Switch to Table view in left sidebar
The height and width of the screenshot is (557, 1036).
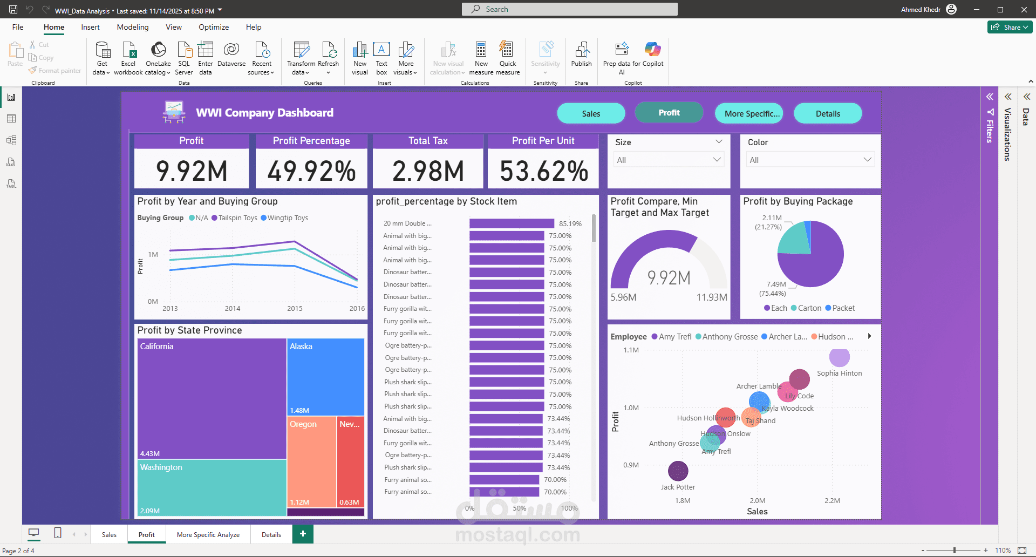(11, 119)
